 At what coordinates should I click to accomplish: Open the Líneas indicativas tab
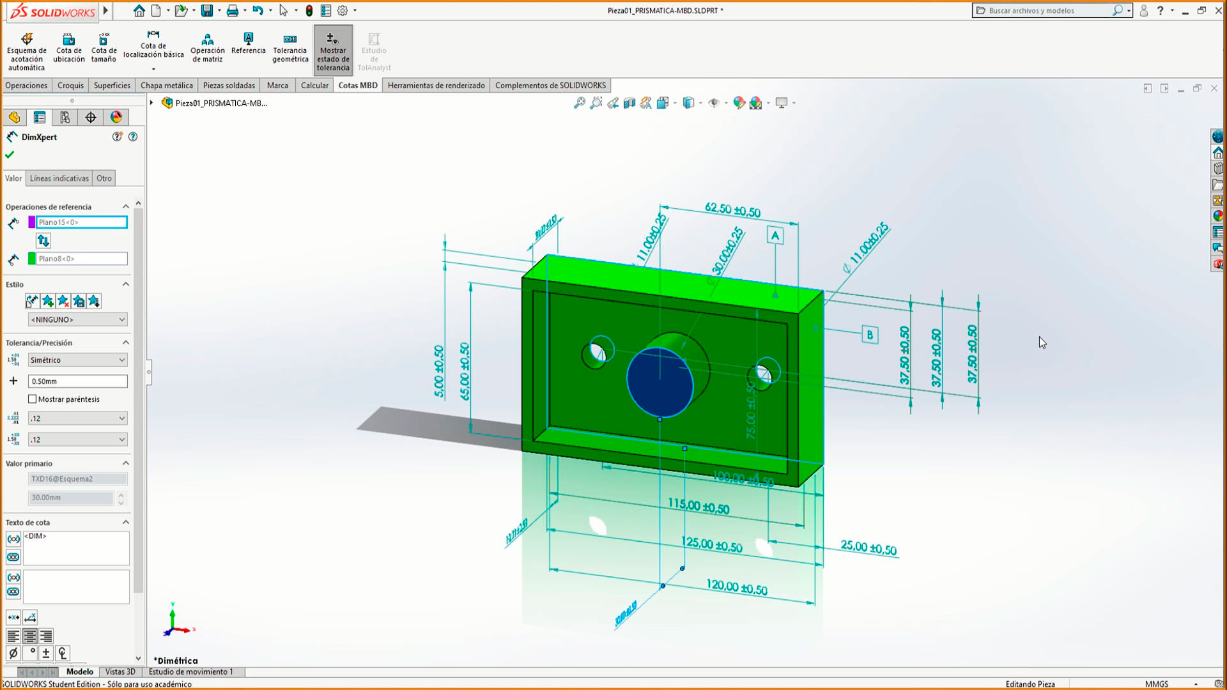(x=59, y=178)
